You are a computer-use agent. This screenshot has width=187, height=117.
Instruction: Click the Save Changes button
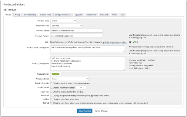(85, 111)
